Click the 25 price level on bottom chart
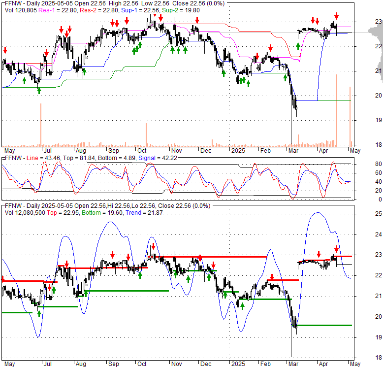Viewport: 384px width, 367px height. [379, 214]
